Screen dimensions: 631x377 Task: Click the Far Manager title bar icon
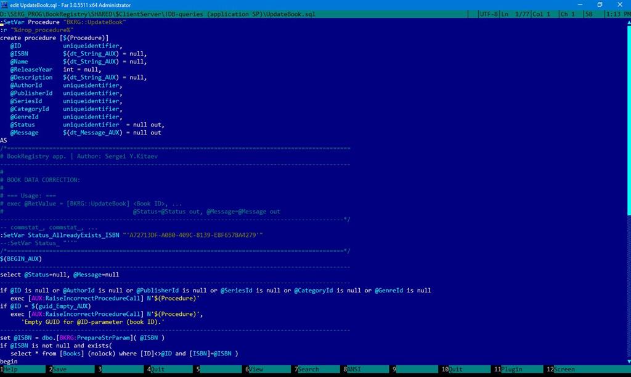5,5
